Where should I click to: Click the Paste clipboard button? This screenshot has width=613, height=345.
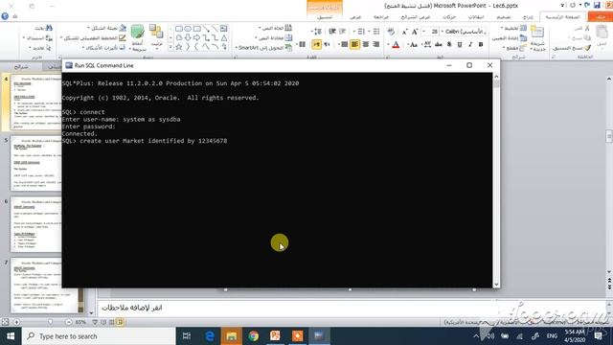pos(602,36)
